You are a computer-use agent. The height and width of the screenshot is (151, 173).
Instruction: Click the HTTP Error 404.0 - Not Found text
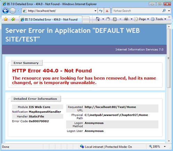(52, 70)
